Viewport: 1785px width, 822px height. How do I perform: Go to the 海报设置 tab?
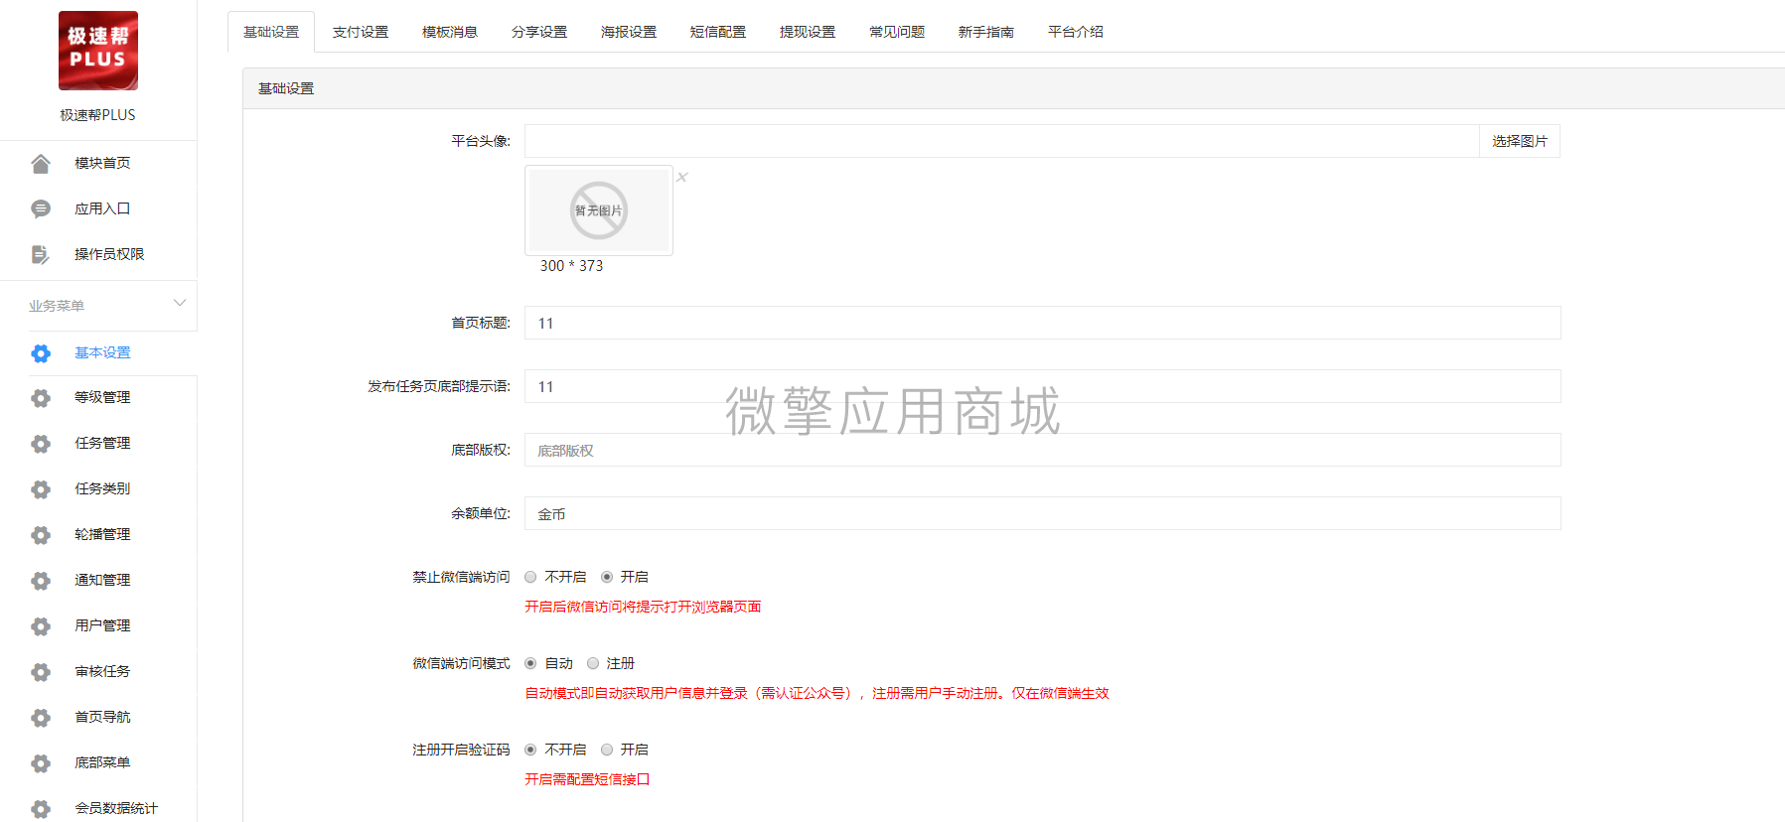pos(629,32)
